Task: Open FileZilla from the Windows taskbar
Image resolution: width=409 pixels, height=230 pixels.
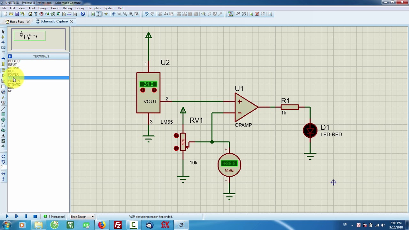Action: click(x=118, y=225)
